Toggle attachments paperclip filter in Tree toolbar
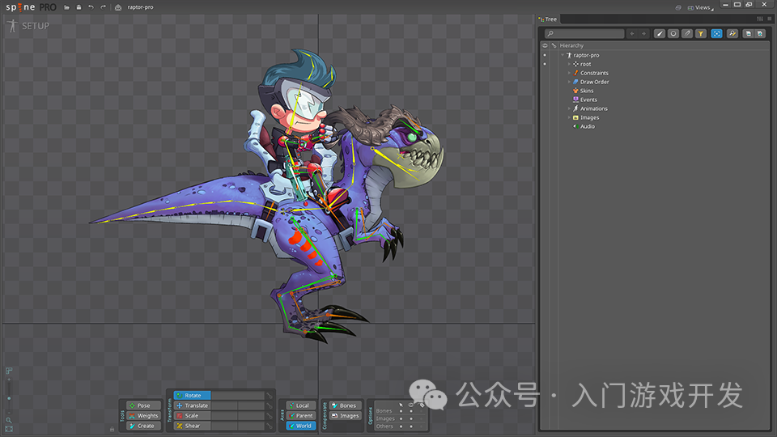This screenshot has width=777, height=437. pos(687,34)
